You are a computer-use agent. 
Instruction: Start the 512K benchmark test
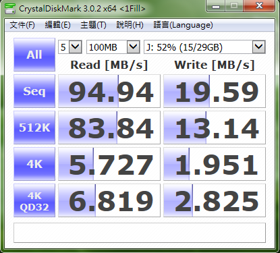click(34, 128)
